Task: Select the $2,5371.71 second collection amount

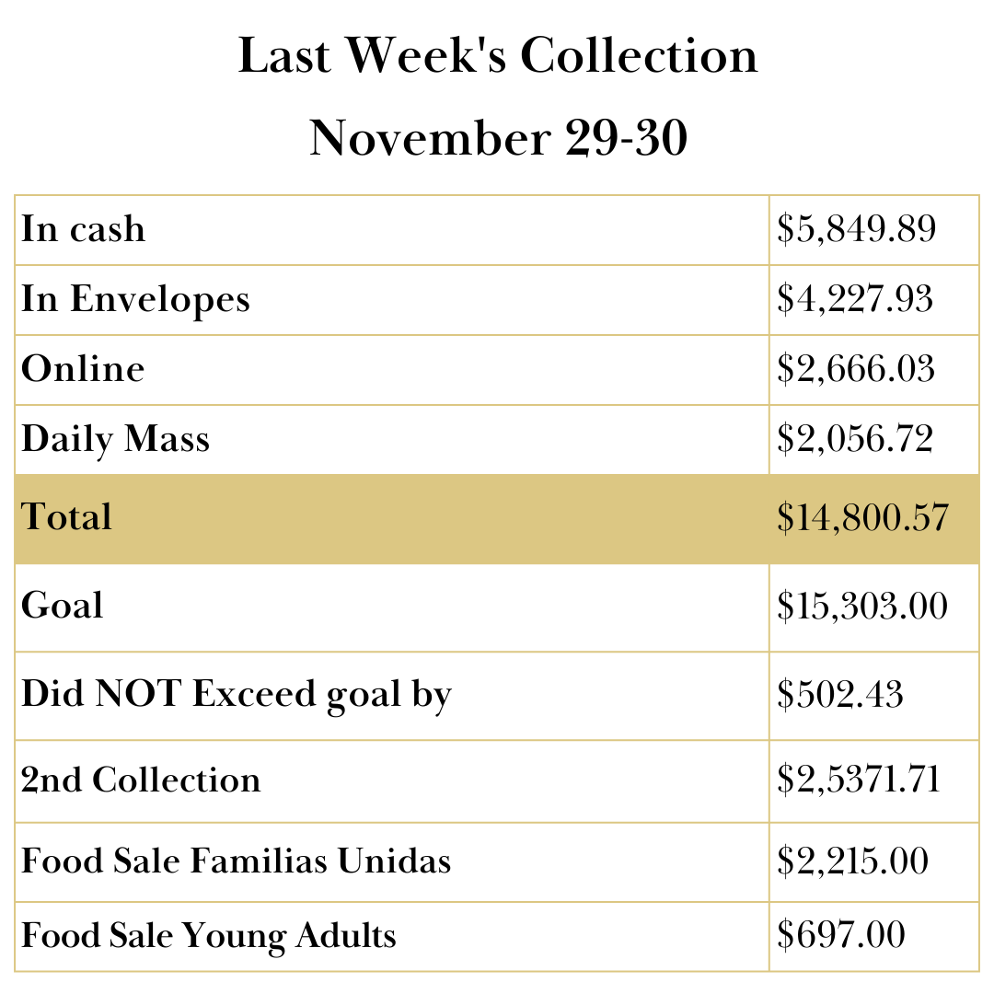Action: 858,780
